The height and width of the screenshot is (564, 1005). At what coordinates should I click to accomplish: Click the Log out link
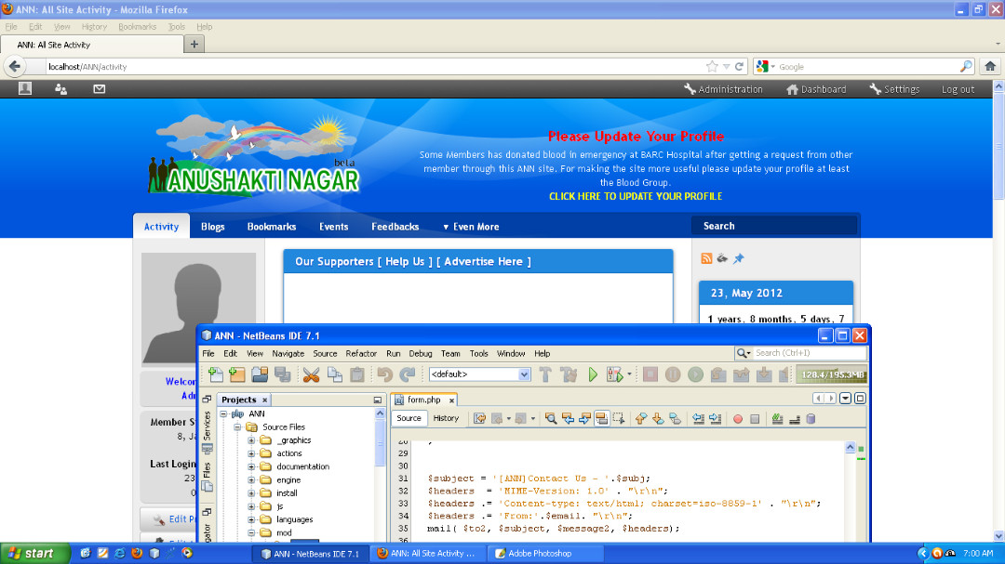click(x=958, y=89)
